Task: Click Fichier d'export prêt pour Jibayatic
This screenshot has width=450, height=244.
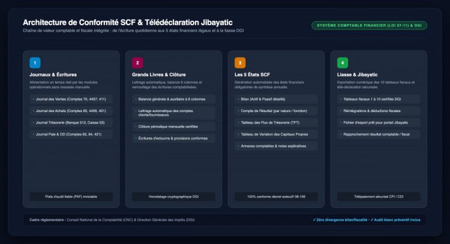Action: click(379, 123)
